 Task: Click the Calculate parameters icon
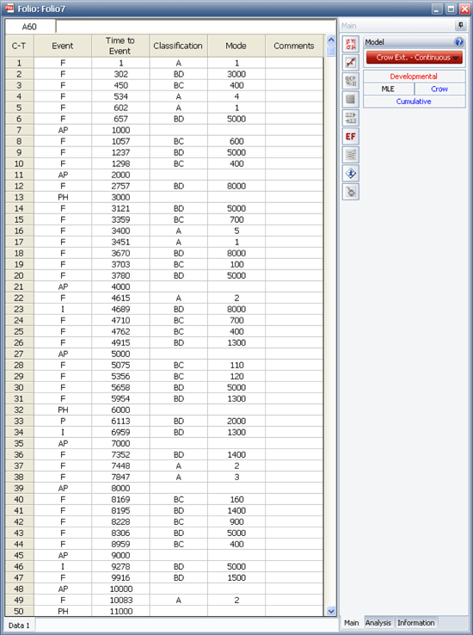pyautogui.click(x=350, y=44)
